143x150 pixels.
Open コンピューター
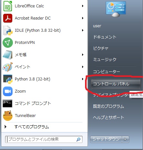106,72
